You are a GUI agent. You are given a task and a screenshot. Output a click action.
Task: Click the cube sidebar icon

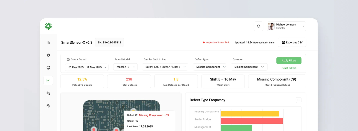(x=48, y=106)
